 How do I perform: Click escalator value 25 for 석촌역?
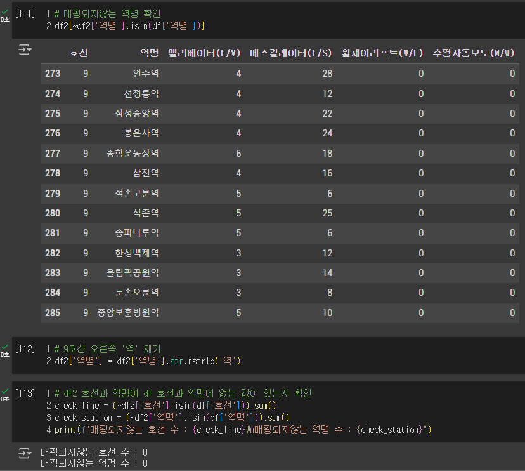[327, 213]
